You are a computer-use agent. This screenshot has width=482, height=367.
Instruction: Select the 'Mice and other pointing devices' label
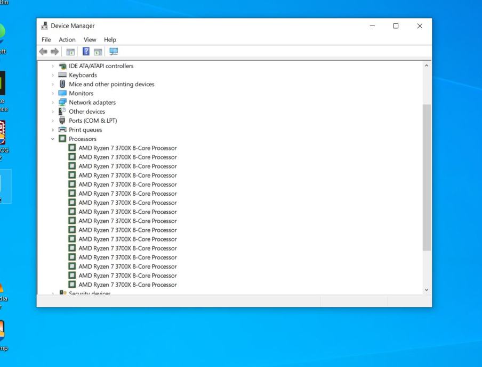[x=111, y=84]
